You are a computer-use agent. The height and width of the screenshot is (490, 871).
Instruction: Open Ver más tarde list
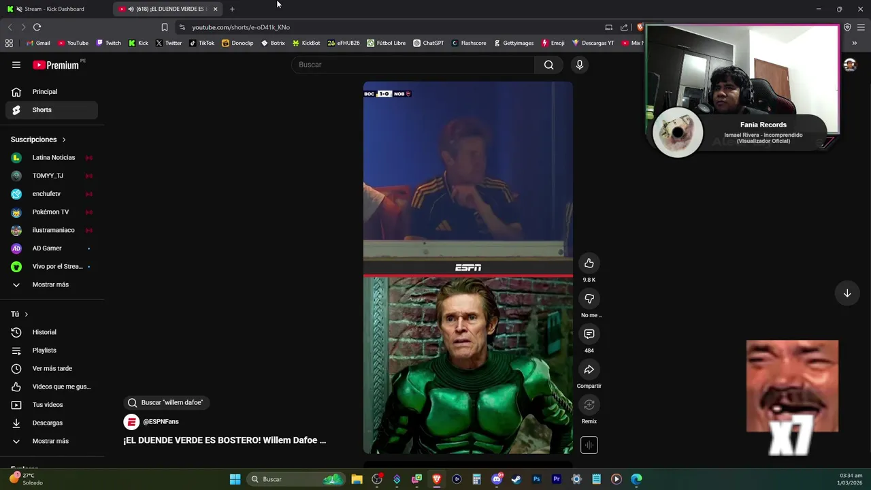click(52, 368)
